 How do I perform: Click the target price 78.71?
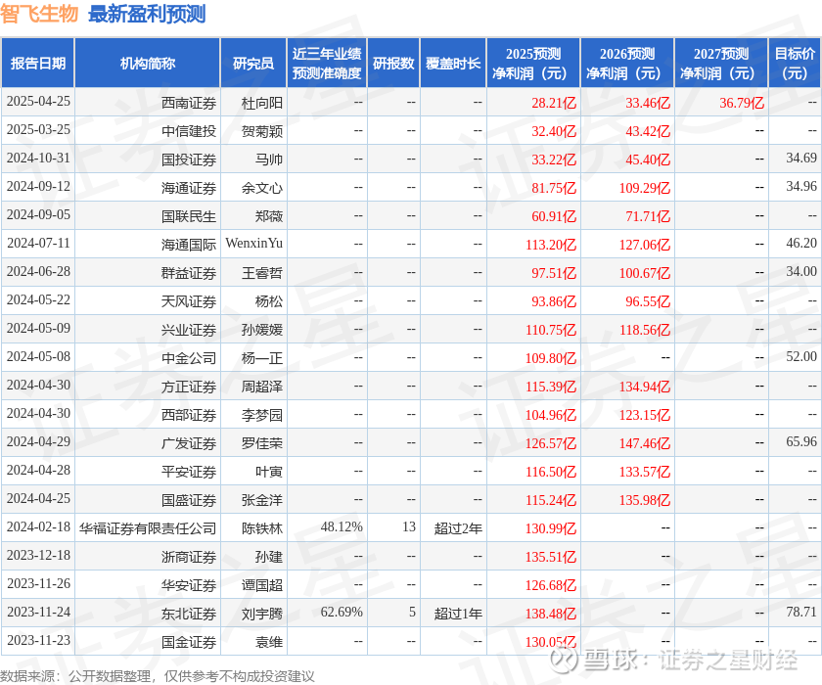click(801, 613)
